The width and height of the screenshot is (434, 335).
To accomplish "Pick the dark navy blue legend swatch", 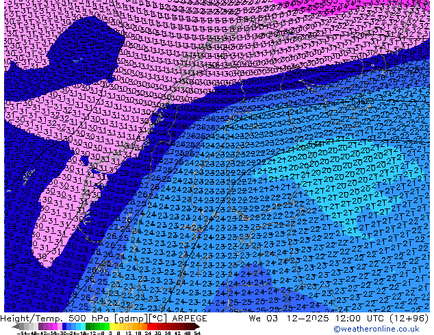I will (64, 326).
